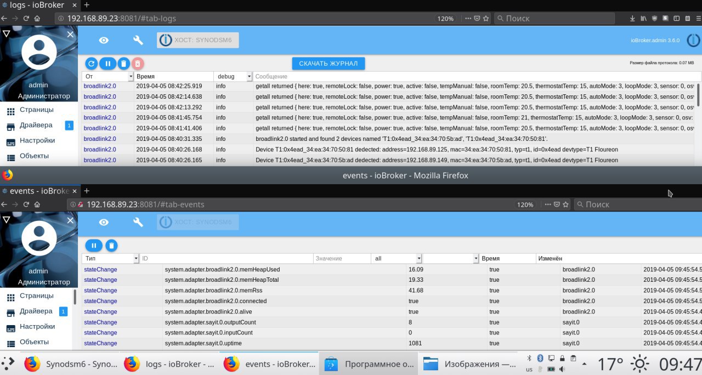Open Настройки in the events window sidebar
Screen dimensions: 702x375
click(x=37, y=326)
